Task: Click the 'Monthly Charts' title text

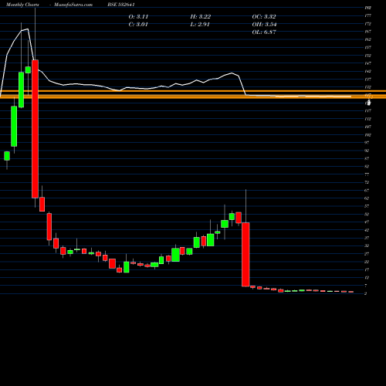Action: pos(22,5)
